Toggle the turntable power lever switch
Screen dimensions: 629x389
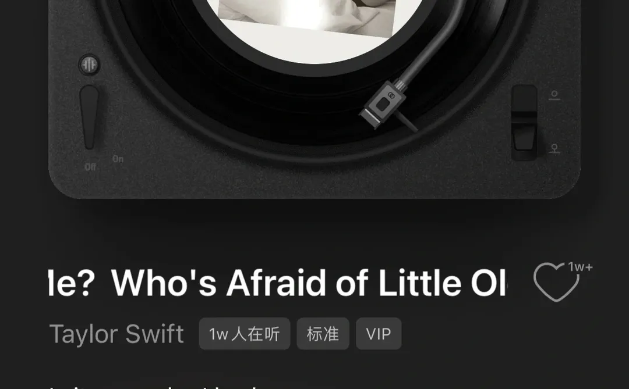(x=89, y=117)
